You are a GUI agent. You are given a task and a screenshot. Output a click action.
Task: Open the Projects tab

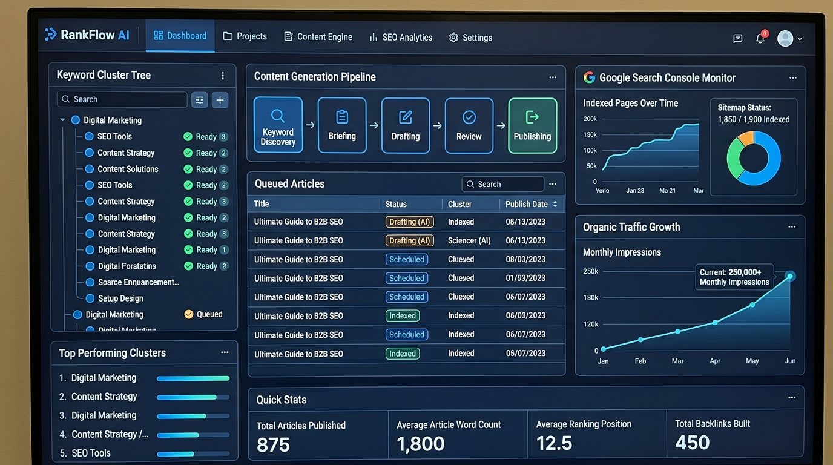245,36
